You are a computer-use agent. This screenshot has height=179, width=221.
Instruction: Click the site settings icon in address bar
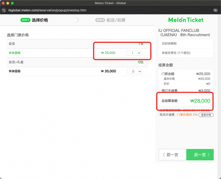point(4,10)
